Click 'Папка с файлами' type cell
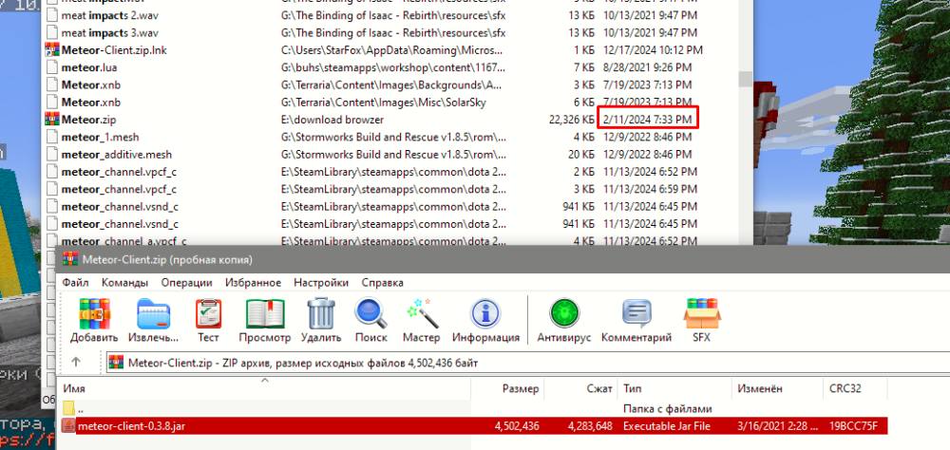Image resolution: width=950 pixels, height=450 pixels. click(667, 409)
